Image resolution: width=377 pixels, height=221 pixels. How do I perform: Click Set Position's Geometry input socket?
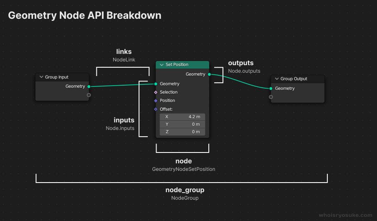point(156,84)
